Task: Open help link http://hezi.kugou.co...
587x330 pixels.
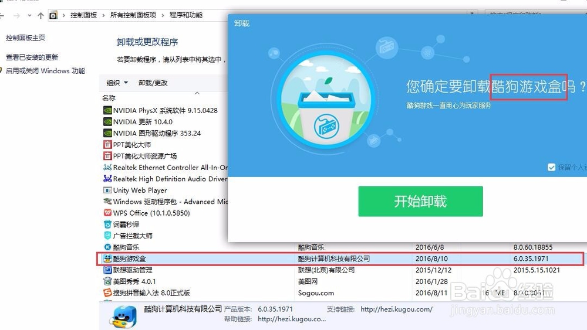Action: click(x=292, y=319)
